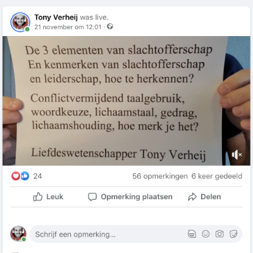Screen dimensions: 253x253
Task: Open Tony Verheij's profile name link
Action: 56,17
